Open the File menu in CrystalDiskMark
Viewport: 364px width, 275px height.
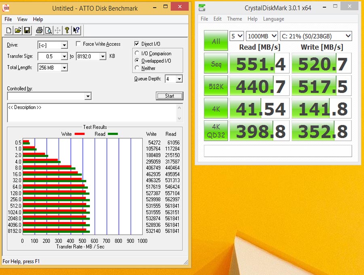204,19
